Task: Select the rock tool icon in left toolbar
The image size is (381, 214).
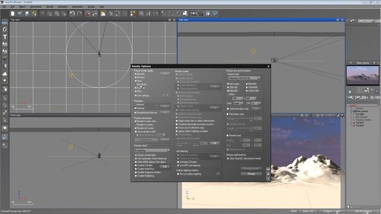Action: [x=5, y=66]
